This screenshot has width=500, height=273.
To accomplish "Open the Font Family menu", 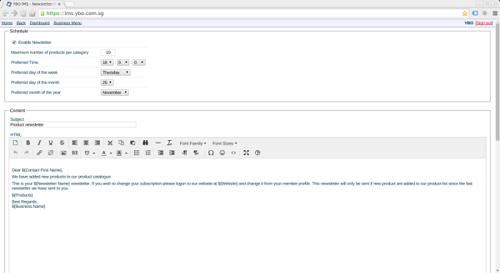I will [193, 143].
